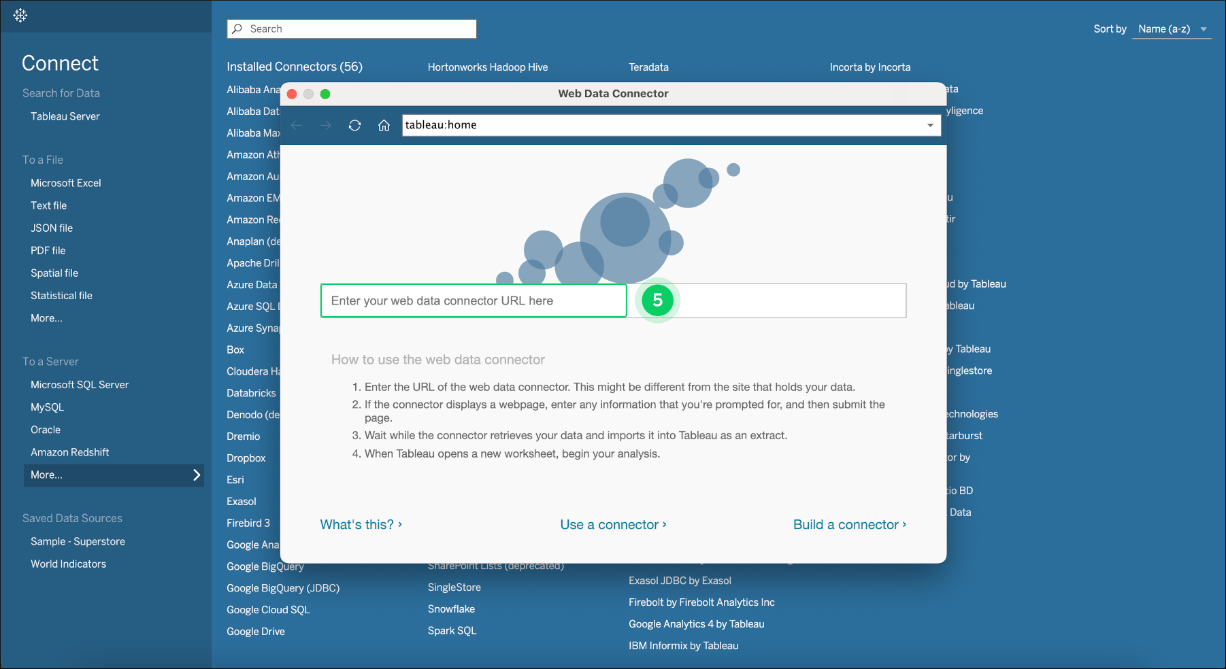Expand the More... server connectors chevron
Viewport: 1226px width, 669px height.
[x=197, y=475]
